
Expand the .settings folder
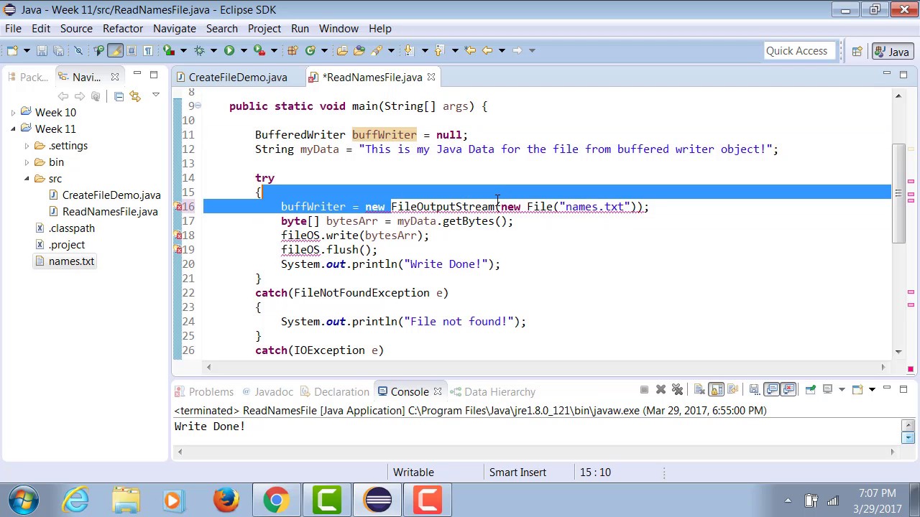27,146
